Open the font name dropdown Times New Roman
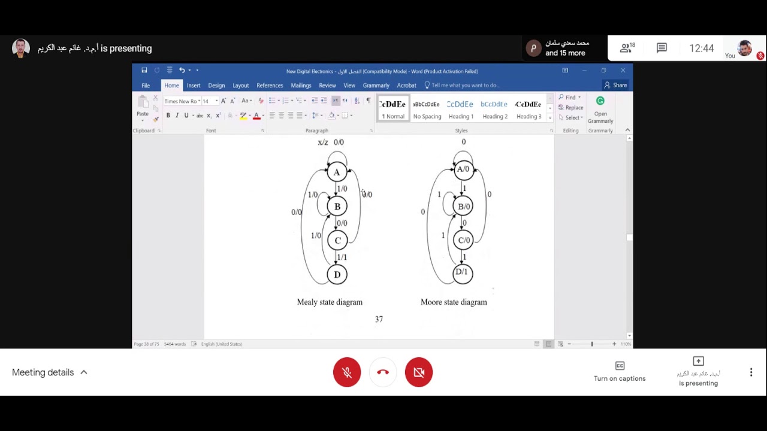The image size is (767, 431). 199,101
